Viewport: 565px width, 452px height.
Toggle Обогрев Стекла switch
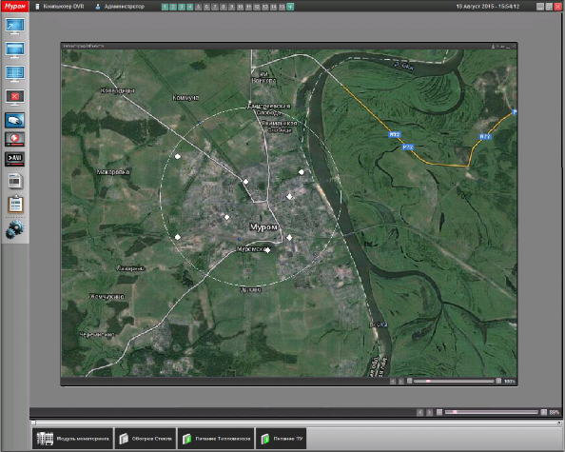coord(146,439)
